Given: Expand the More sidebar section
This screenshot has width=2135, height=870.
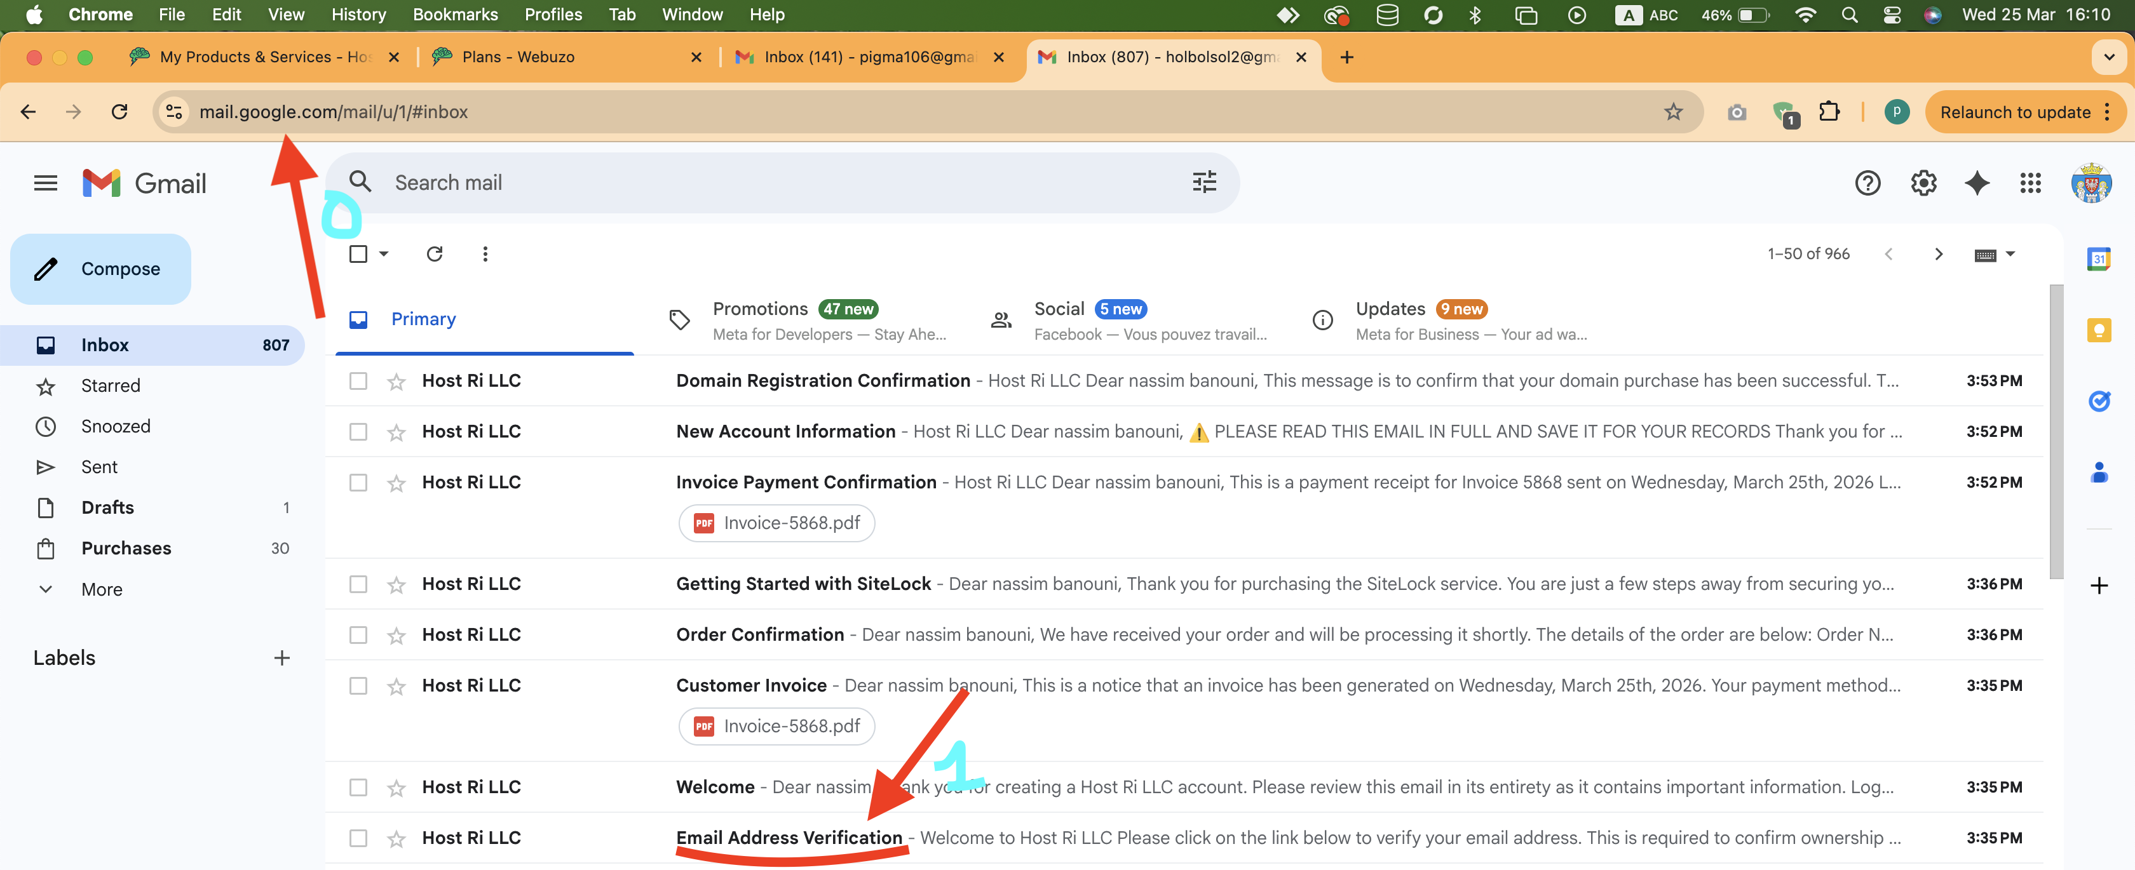Looking at the screenshot, I should click(x=100, y=589).
